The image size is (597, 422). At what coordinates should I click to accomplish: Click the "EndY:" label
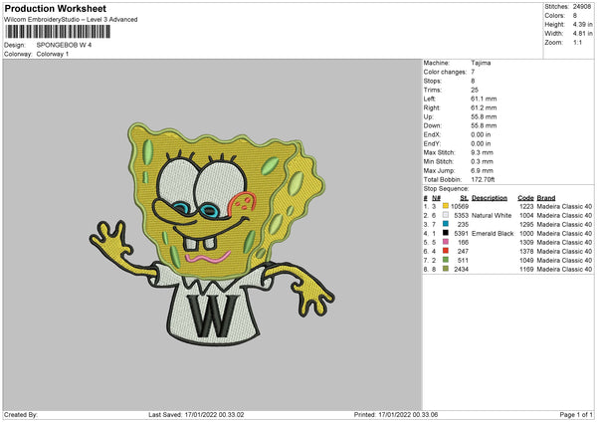pyautogui.click(x=432, y=144)
